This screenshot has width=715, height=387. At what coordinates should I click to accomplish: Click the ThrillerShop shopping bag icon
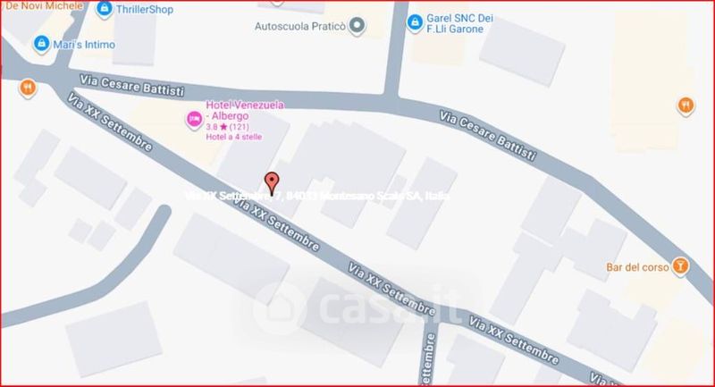click(x=105, y=9)
